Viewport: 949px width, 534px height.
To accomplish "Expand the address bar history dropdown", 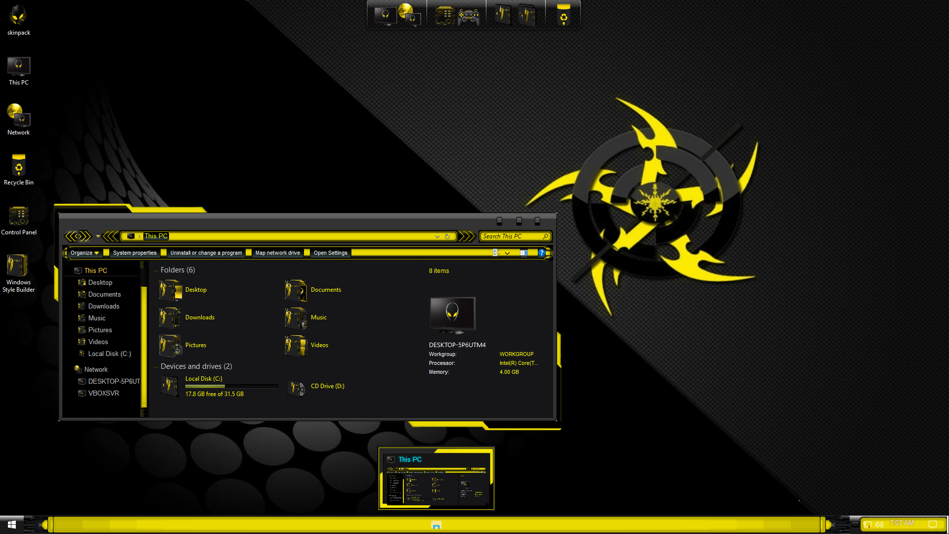I will (x=437, y=236).
